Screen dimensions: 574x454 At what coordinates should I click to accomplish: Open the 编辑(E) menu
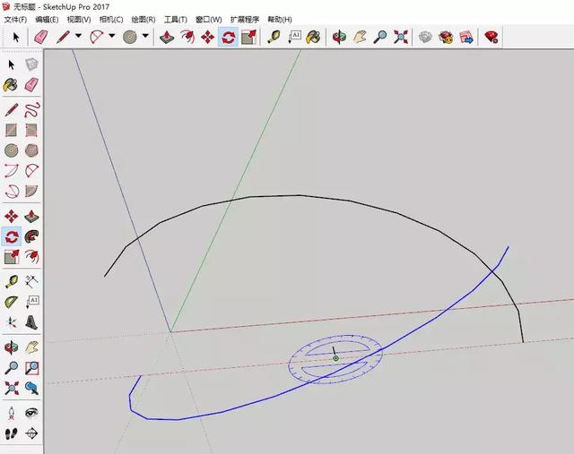click(x=47, y=20)
